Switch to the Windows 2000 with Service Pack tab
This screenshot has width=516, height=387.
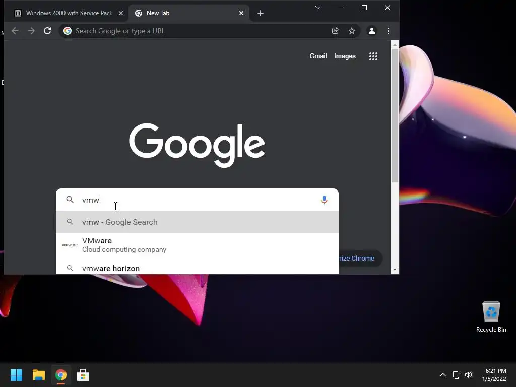(x=66, y=13)
